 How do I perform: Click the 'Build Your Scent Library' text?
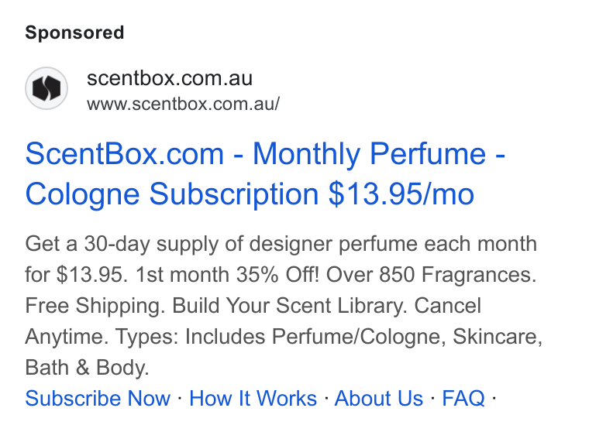290,305
